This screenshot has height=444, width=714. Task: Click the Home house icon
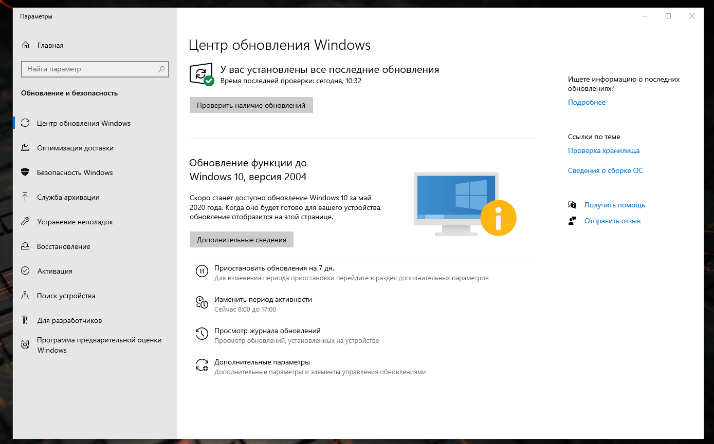pos(26,45)
